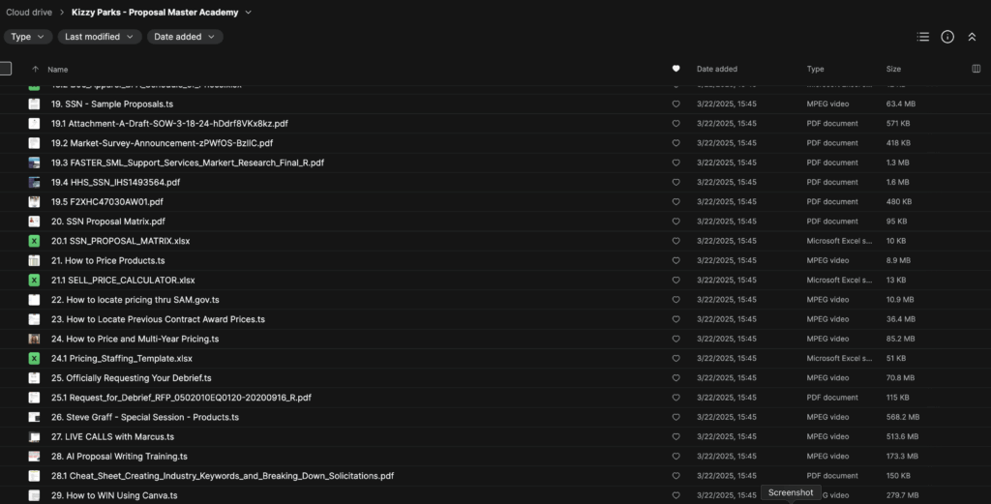Click the file icon for 20. SSN Proposal Matrix.pdf
Image resolution: width=991 pixels, height=504 pixels.
[x=34, y=222]
